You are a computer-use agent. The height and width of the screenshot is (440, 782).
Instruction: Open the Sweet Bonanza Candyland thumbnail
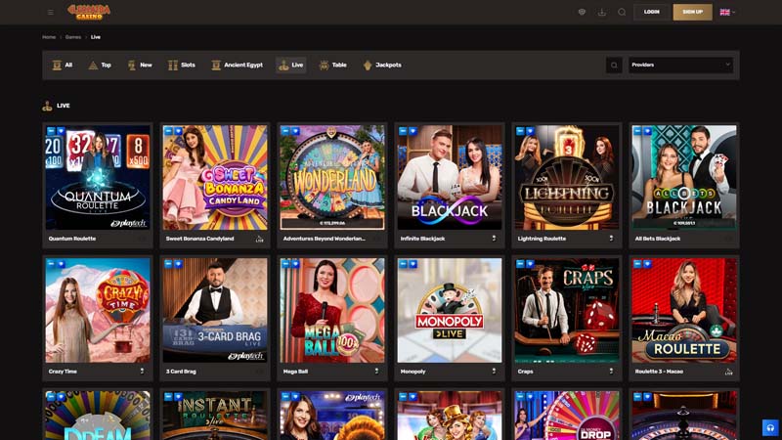pos(215,178)
